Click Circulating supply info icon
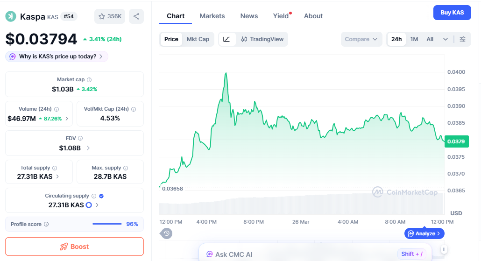 point(94,196)
